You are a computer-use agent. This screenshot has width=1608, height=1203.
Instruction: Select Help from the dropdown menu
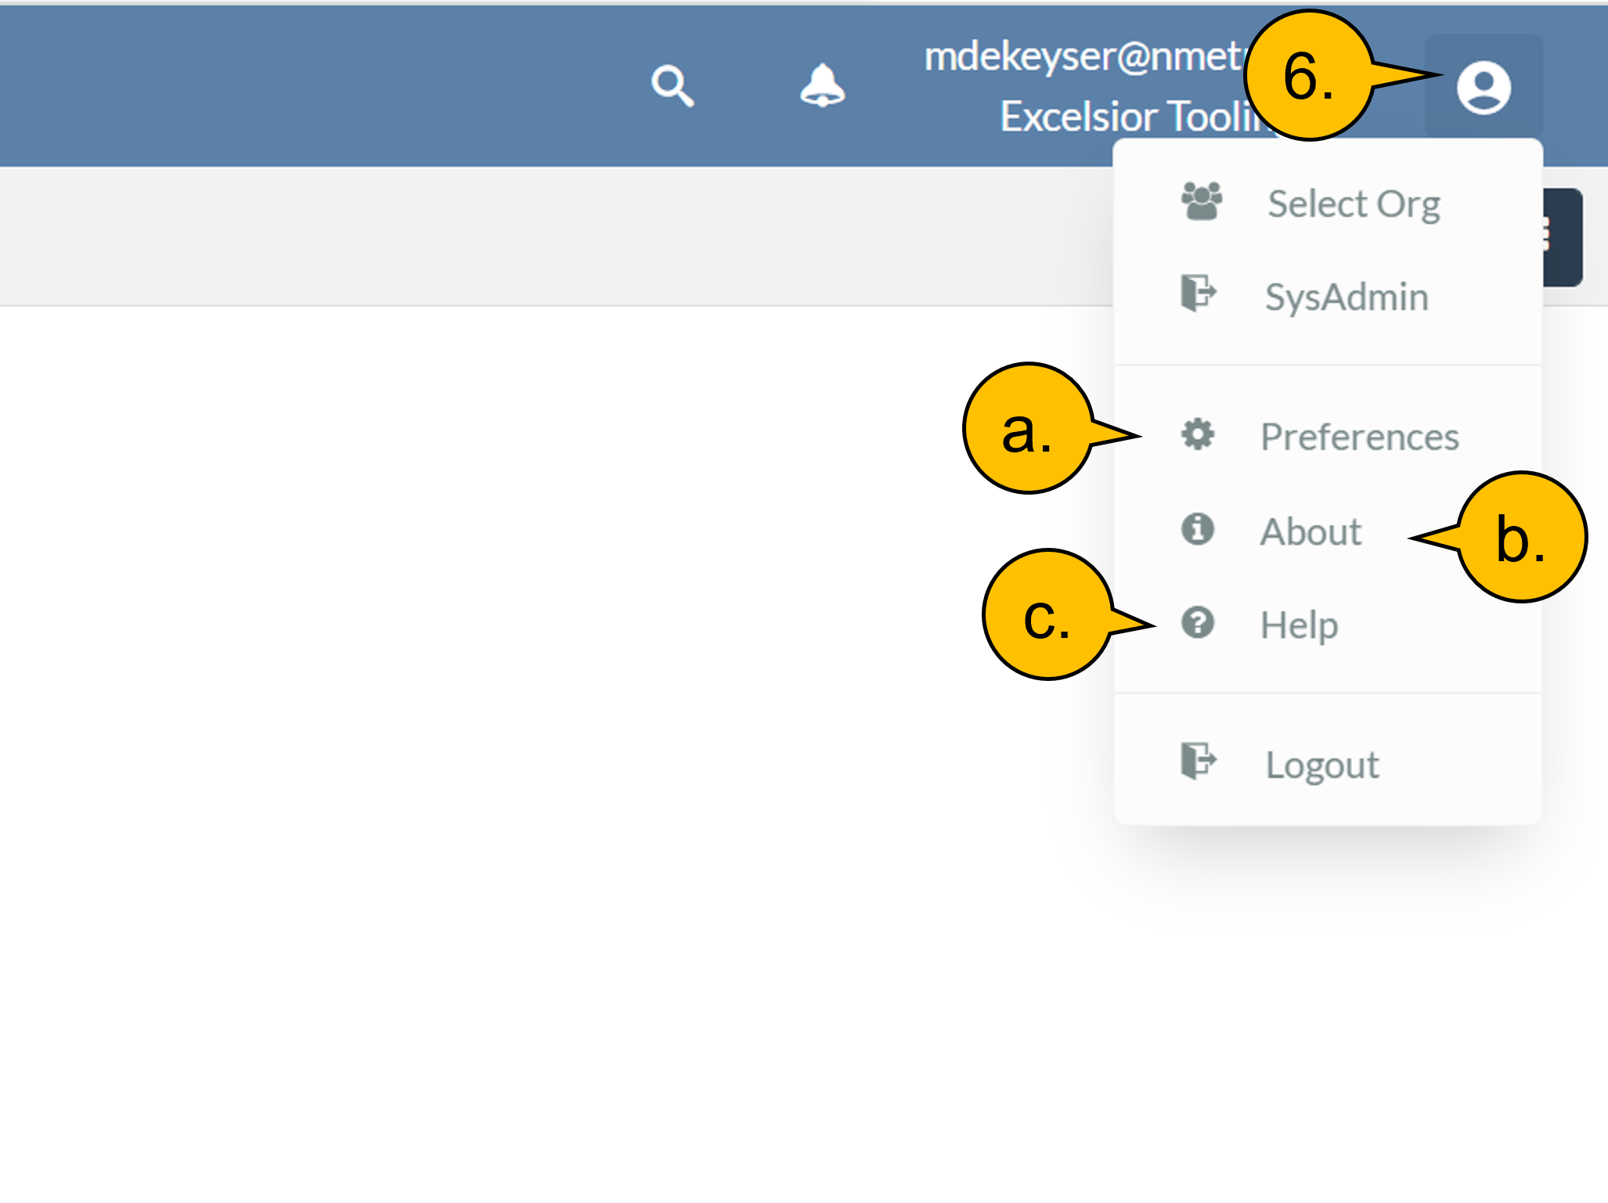pyautogui.click(x=1299, y=625)
